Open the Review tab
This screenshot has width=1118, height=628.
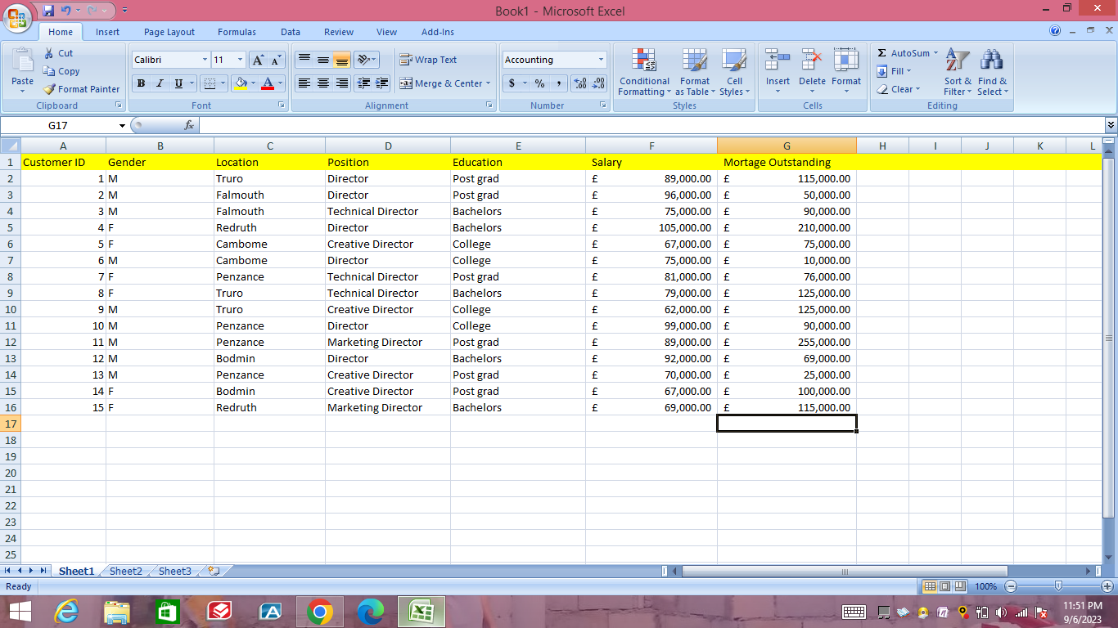339,32
